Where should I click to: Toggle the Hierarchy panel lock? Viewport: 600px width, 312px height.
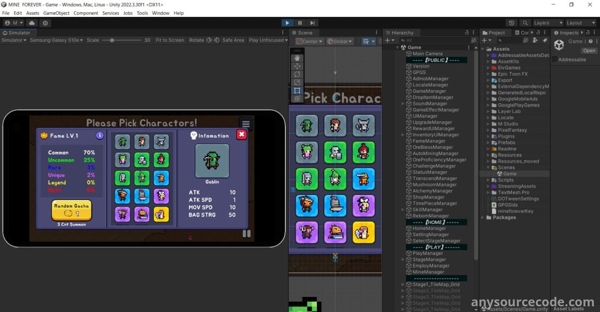(467, 33)
